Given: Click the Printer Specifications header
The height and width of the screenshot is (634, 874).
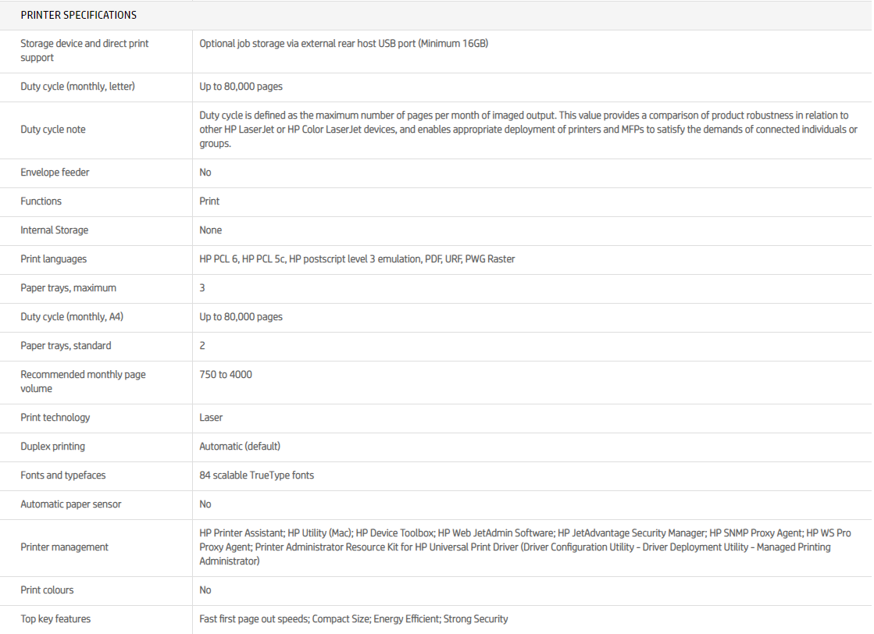Looking at the screenshot, I should point(78,15).
